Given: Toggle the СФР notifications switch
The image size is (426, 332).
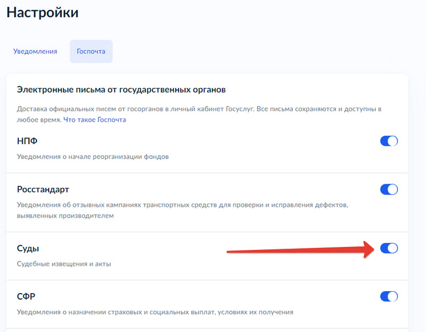Looking at the screenshot, I should pyautogui.click(x=389, y=296).
